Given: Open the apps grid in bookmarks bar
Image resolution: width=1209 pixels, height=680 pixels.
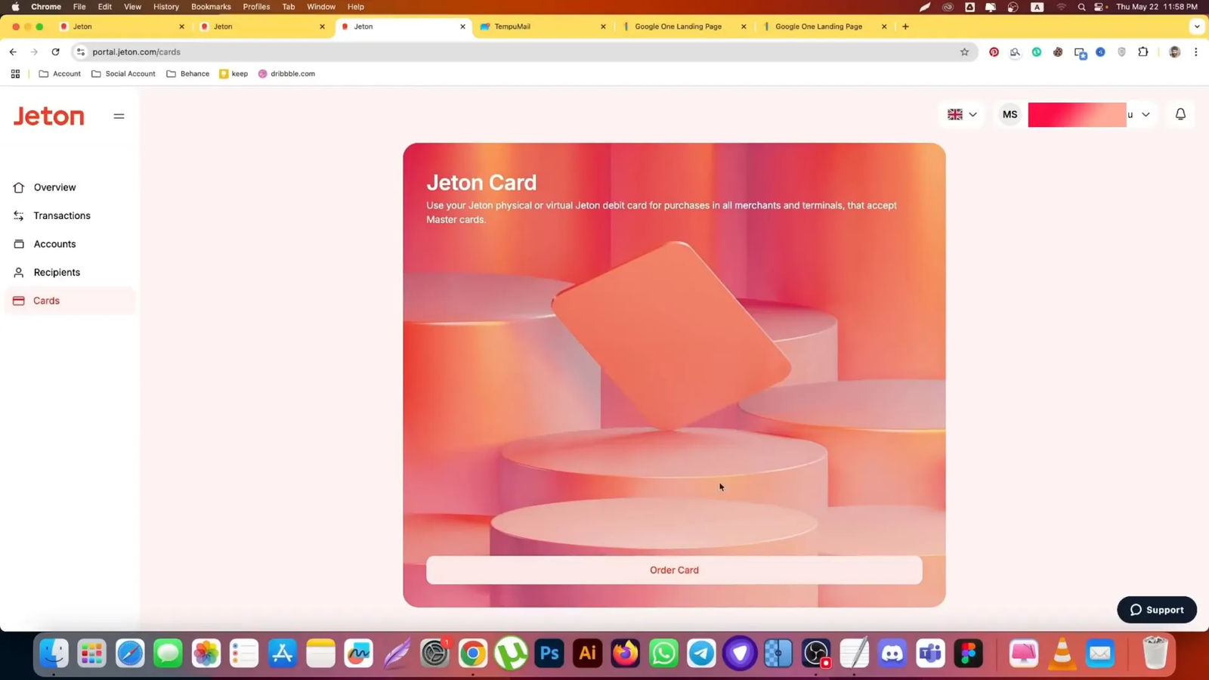Looking at the screenshot, I should pyautogui.click(x=15, y=74).
